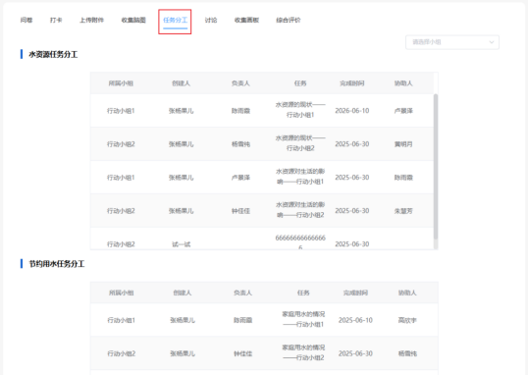The width and height of the screenshot is (528, 375).
Task: Select helper 黄明月 in 水资源 table
Action: coord(403,144)
